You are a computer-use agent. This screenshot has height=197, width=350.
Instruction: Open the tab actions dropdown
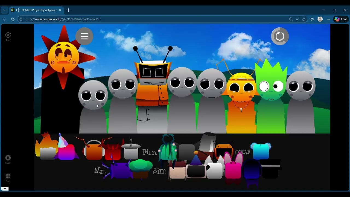[x=4, y=10]
